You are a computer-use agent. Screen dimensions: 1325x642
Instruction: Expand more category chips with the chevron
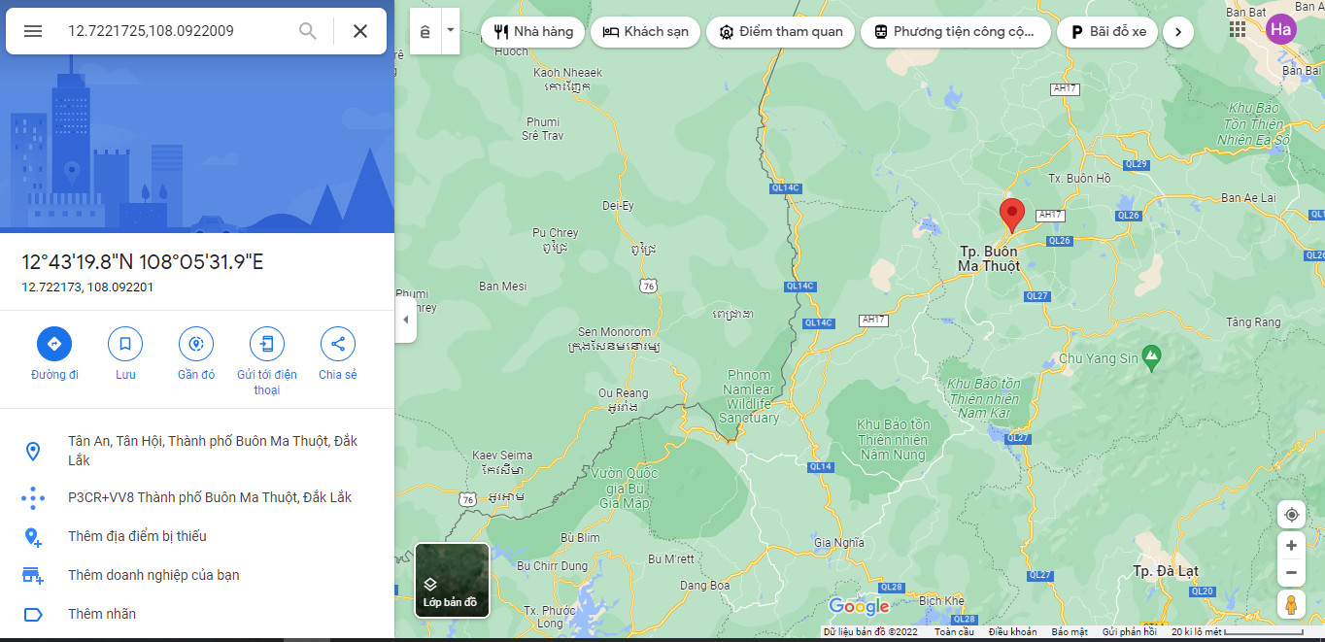(1177, 31)
